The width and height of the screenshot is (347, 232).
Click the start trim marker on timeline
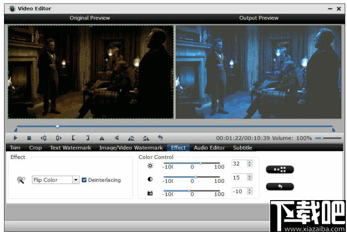(16, 130)
